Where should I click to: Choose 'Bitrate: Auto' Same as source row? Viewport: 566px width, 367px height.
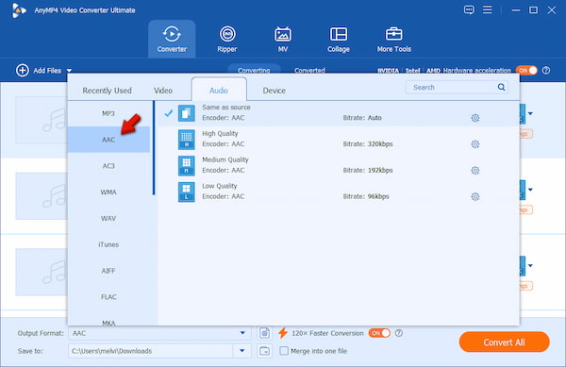pos(339,113)
